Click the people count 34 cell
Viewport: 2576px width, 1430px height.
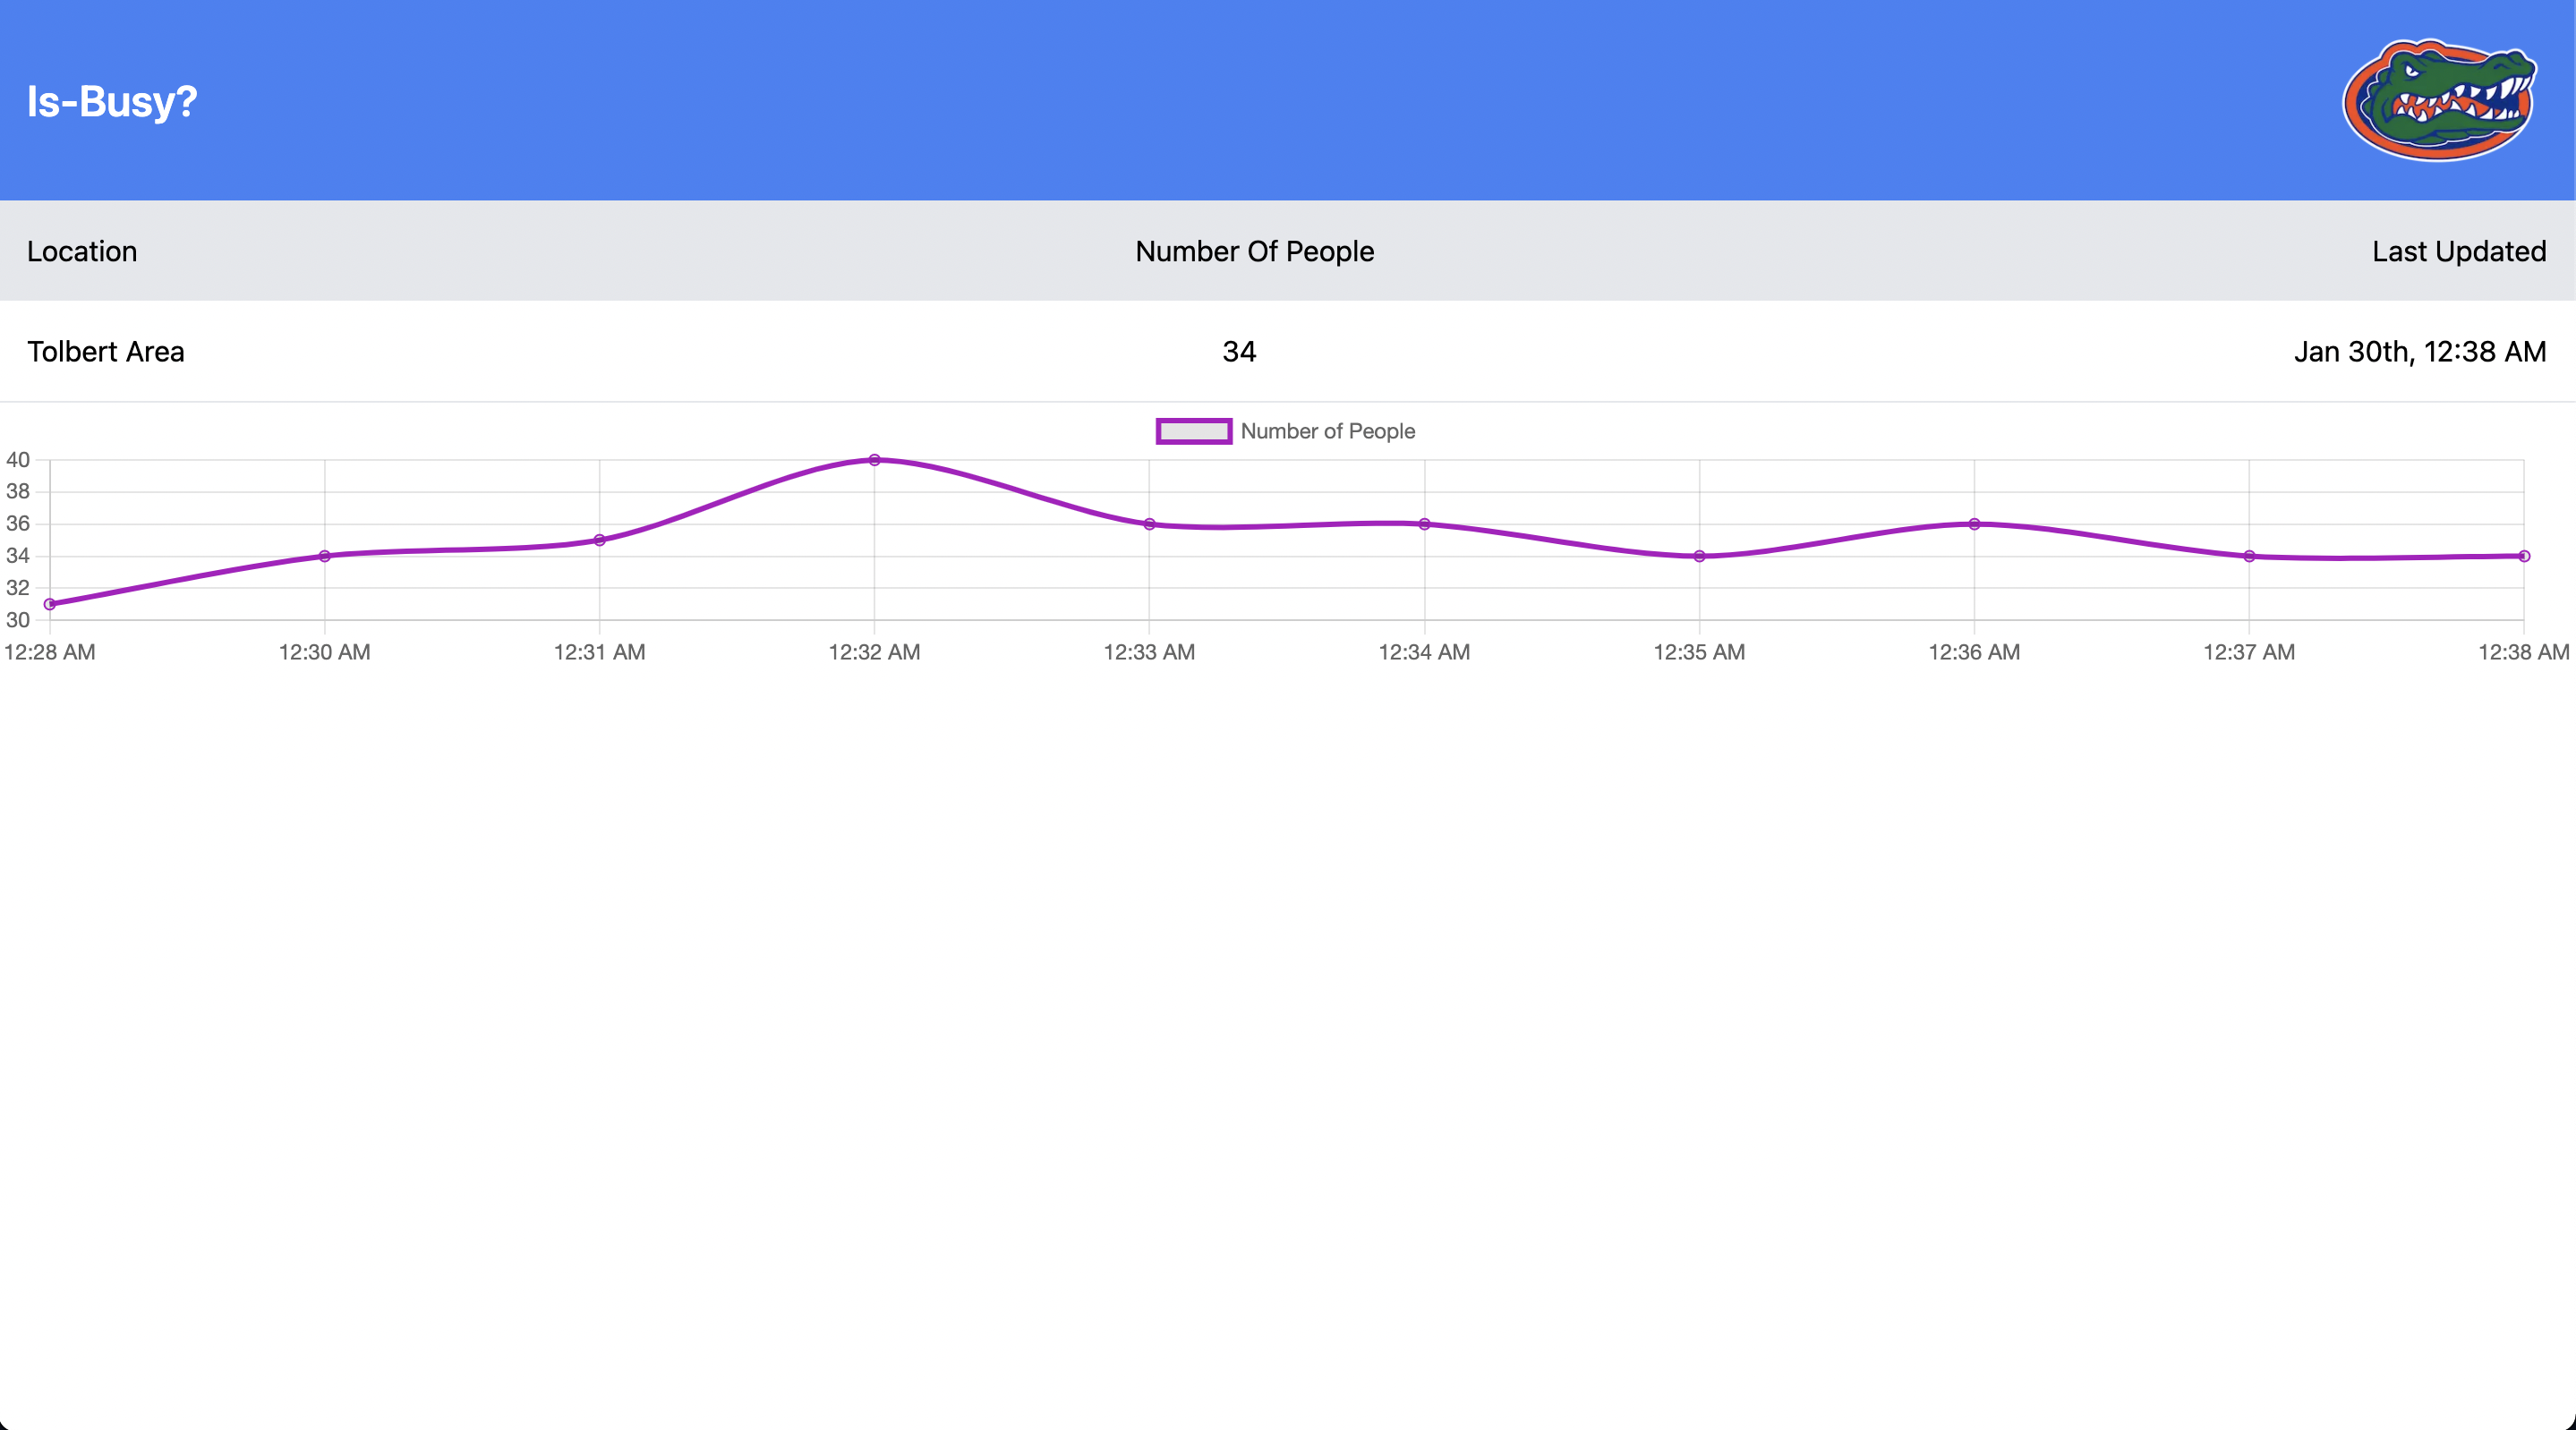pyautogui.click(x=1239, y=352)
